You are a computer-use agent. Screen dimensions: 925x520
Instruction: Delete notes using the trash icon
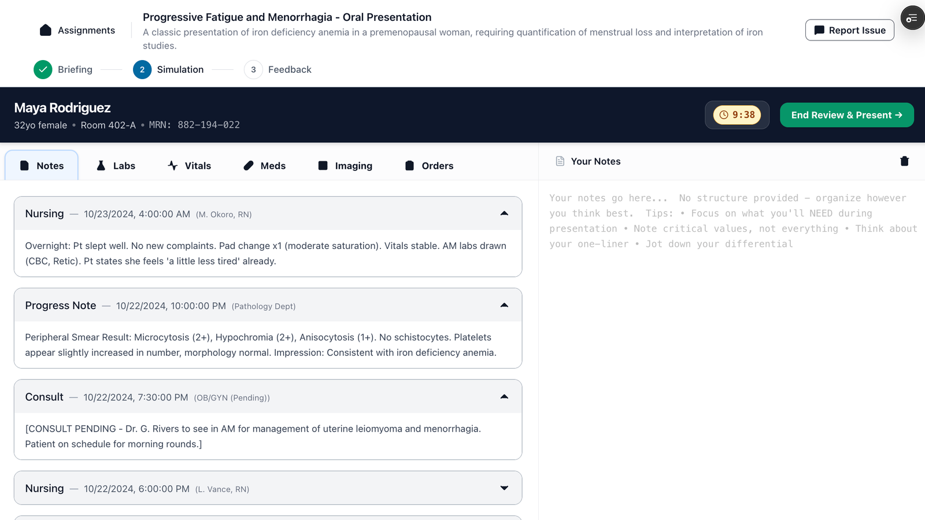click(x=904, y=161)
